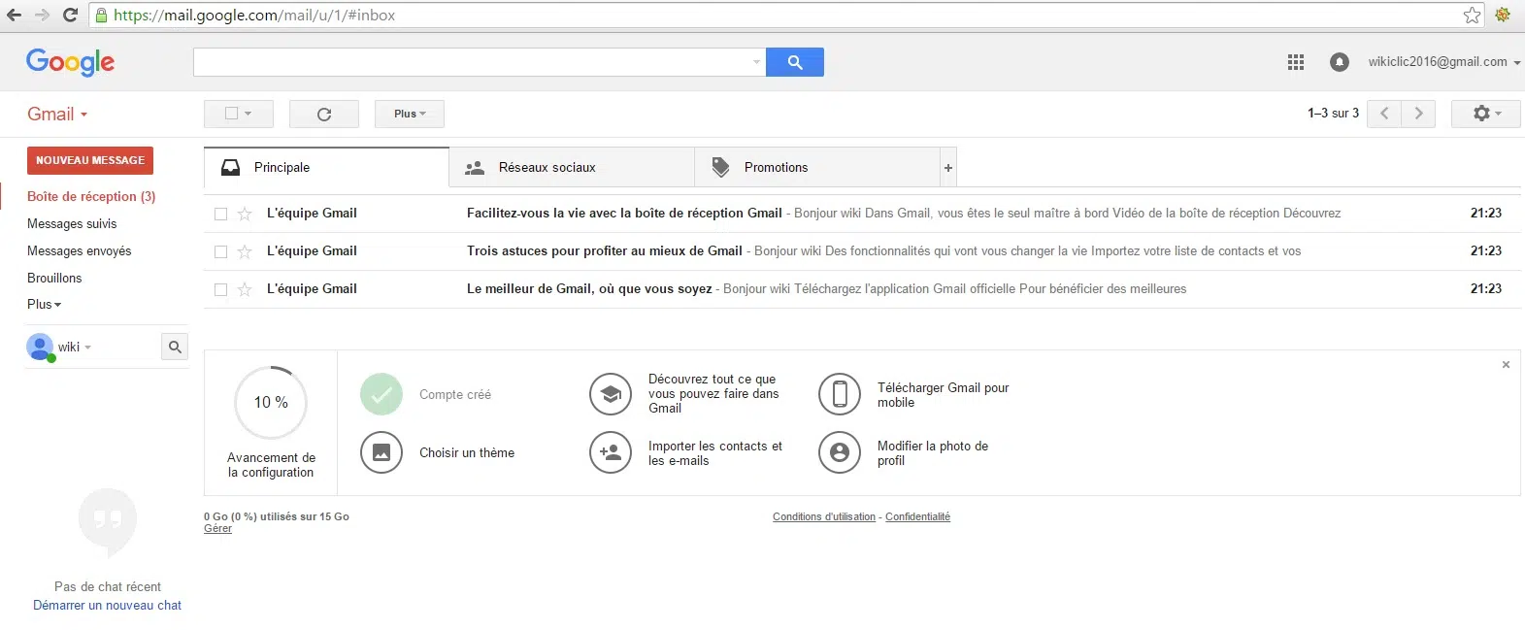Click the graduation cap icon for Gmail features
The height and width of the screenshot is (630, 1525).
(x=611, y=394)
